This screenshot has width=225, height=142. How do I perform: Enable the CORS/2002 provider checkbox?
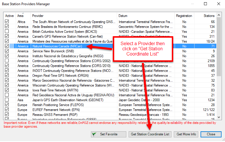click(x=7, y=61)
